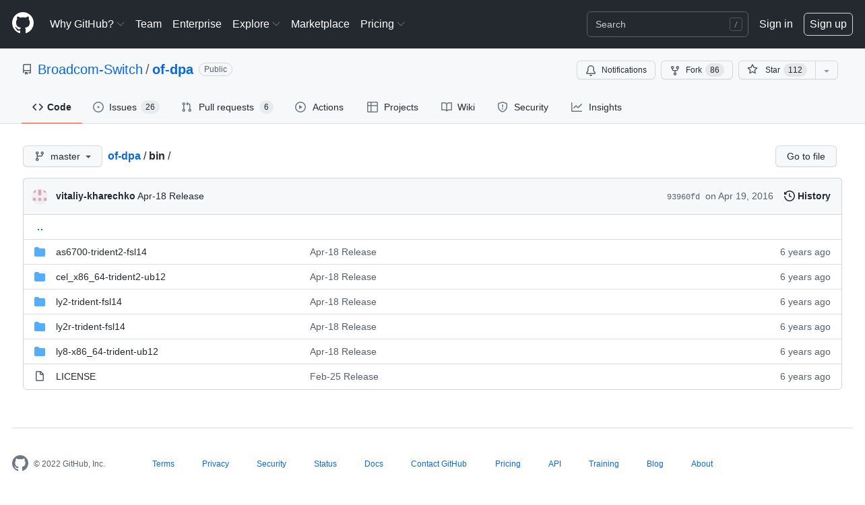View the fork count 86
This screenshot has height=505, width=865.
pos(715,70)
